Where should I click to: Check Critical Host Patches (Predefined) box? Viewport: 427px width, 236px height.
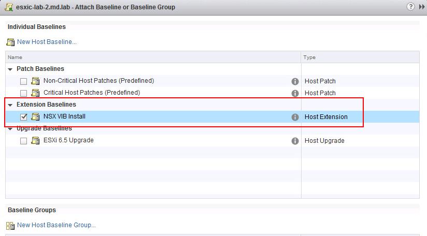(24, 93)
